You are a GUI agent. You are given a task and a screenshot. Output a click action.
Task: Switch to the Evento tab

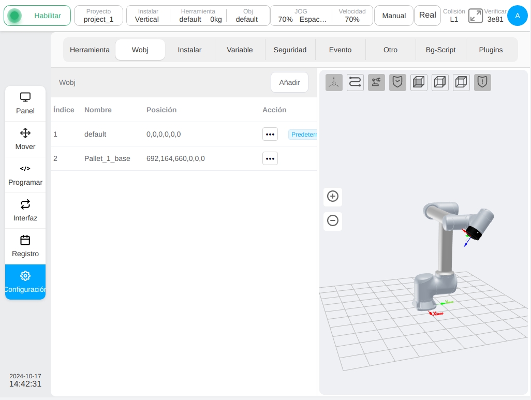pyautogui.click(x=341, y=50)
